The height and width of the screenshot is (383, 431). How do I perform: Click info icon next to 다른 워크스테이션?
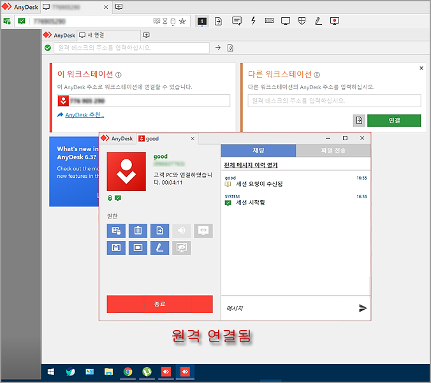pos(317,75)
